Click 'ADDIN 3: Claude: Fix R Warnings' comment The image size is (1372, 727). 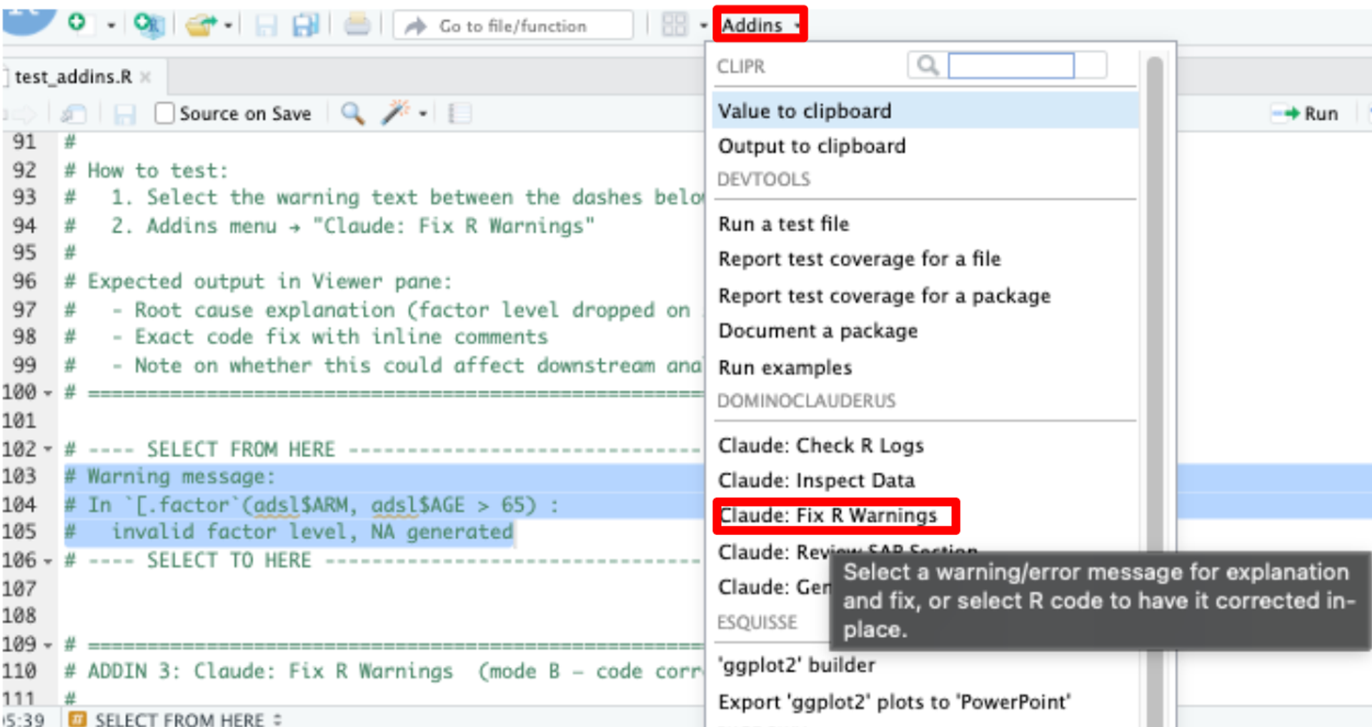click(270, 671)
